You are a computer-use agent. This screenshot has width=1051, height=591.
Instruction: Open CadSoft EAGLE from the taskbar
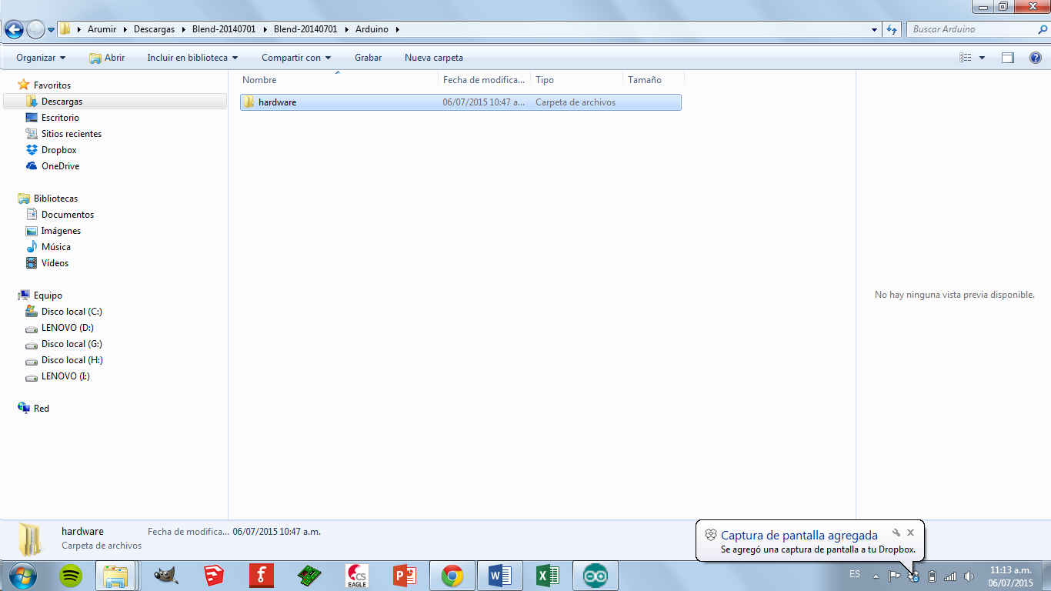click(x=357, y=575)
